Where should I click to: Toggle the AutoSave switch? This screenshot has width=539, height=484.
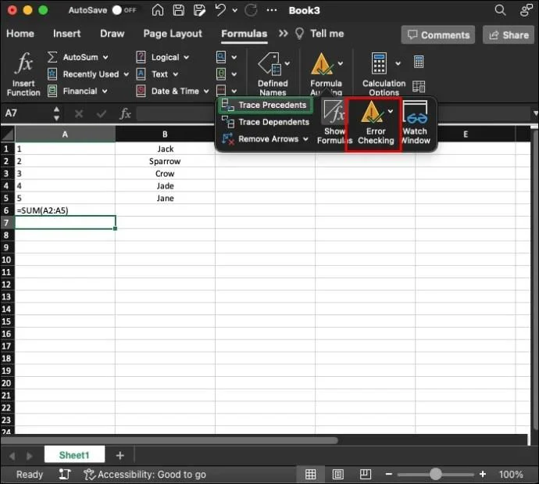tap(121, 11)
